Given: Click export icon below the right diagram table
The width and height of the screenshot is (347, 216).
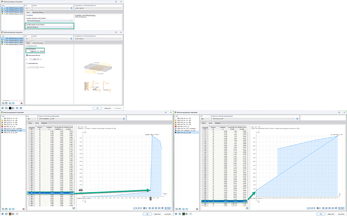Looking at the screenshot, I should [x=247, y=208].
